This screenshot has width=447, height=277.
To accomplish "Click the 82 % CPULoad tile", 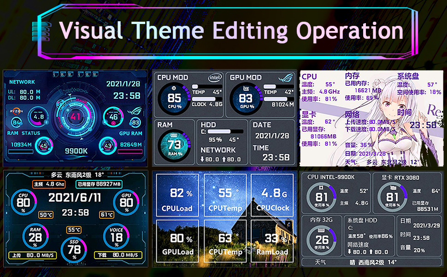I will click(177, 195).
